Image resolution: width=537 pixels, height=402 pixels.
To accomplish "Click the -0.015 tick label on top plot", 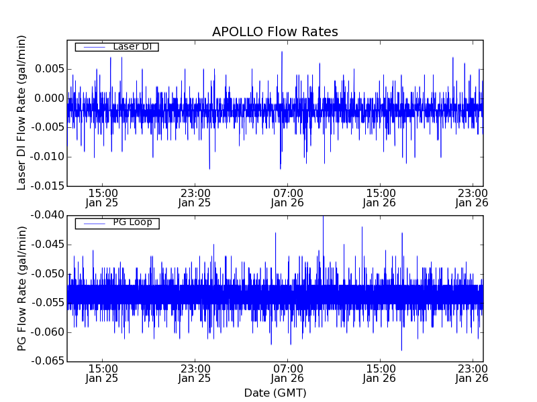I will 48,186.
